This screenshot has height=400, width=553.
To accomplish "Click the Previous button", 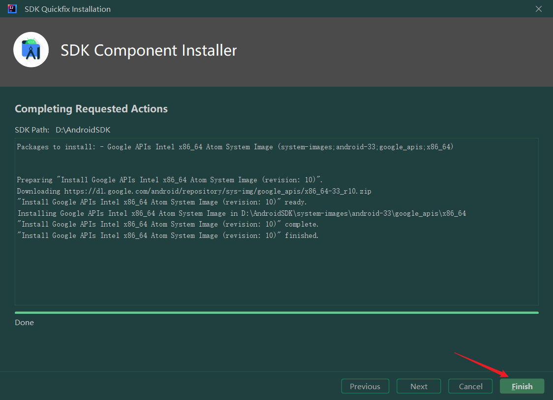I will pyautogui.click(x=365, y=386).
